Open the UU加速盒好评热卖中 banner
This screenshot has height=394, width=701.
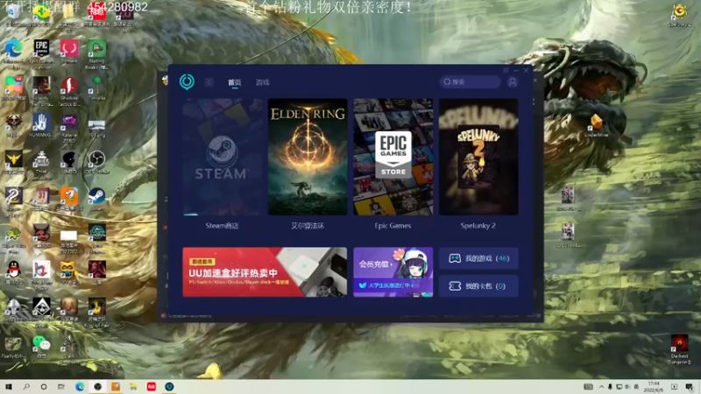coord(265,272)
